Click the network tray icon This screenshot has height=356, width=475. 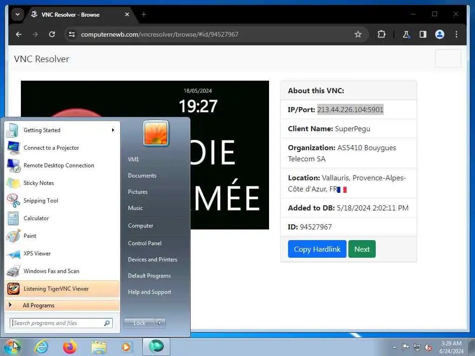[417, 347]
